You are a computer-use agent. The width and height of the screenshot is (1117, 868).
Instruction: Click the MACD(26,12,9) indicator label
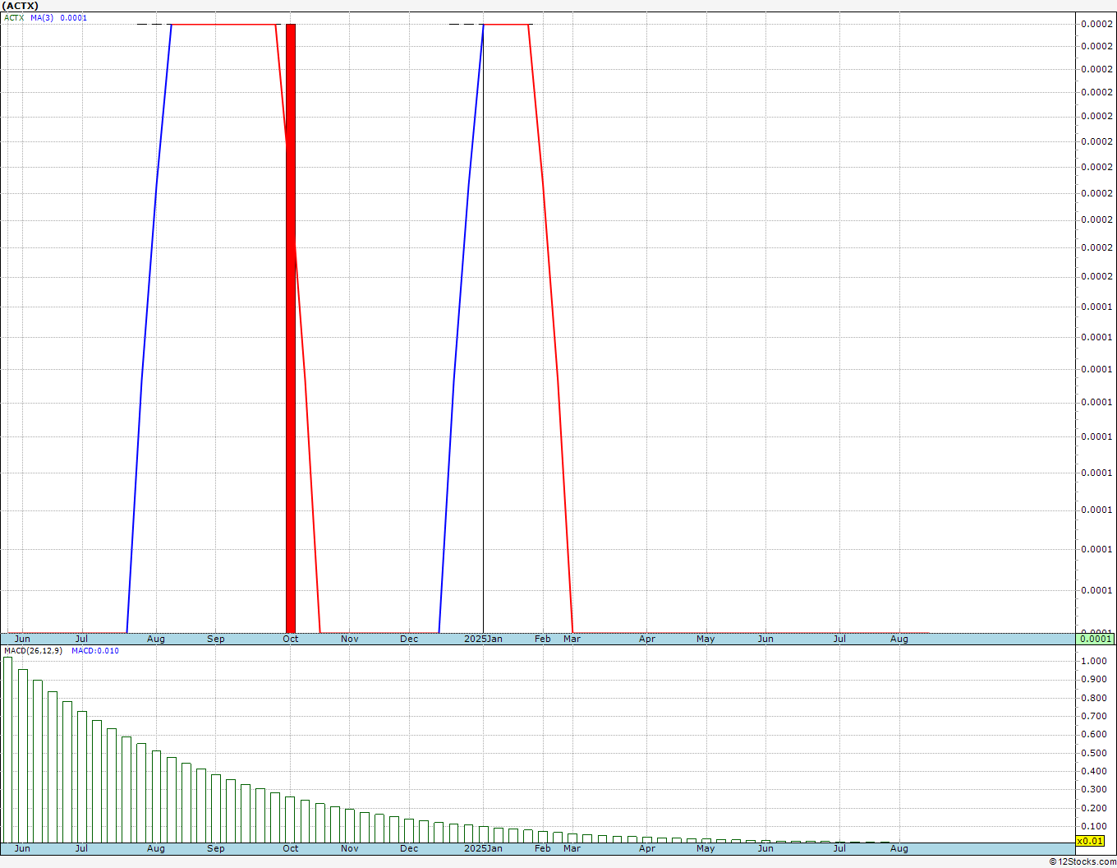[33, 651]
